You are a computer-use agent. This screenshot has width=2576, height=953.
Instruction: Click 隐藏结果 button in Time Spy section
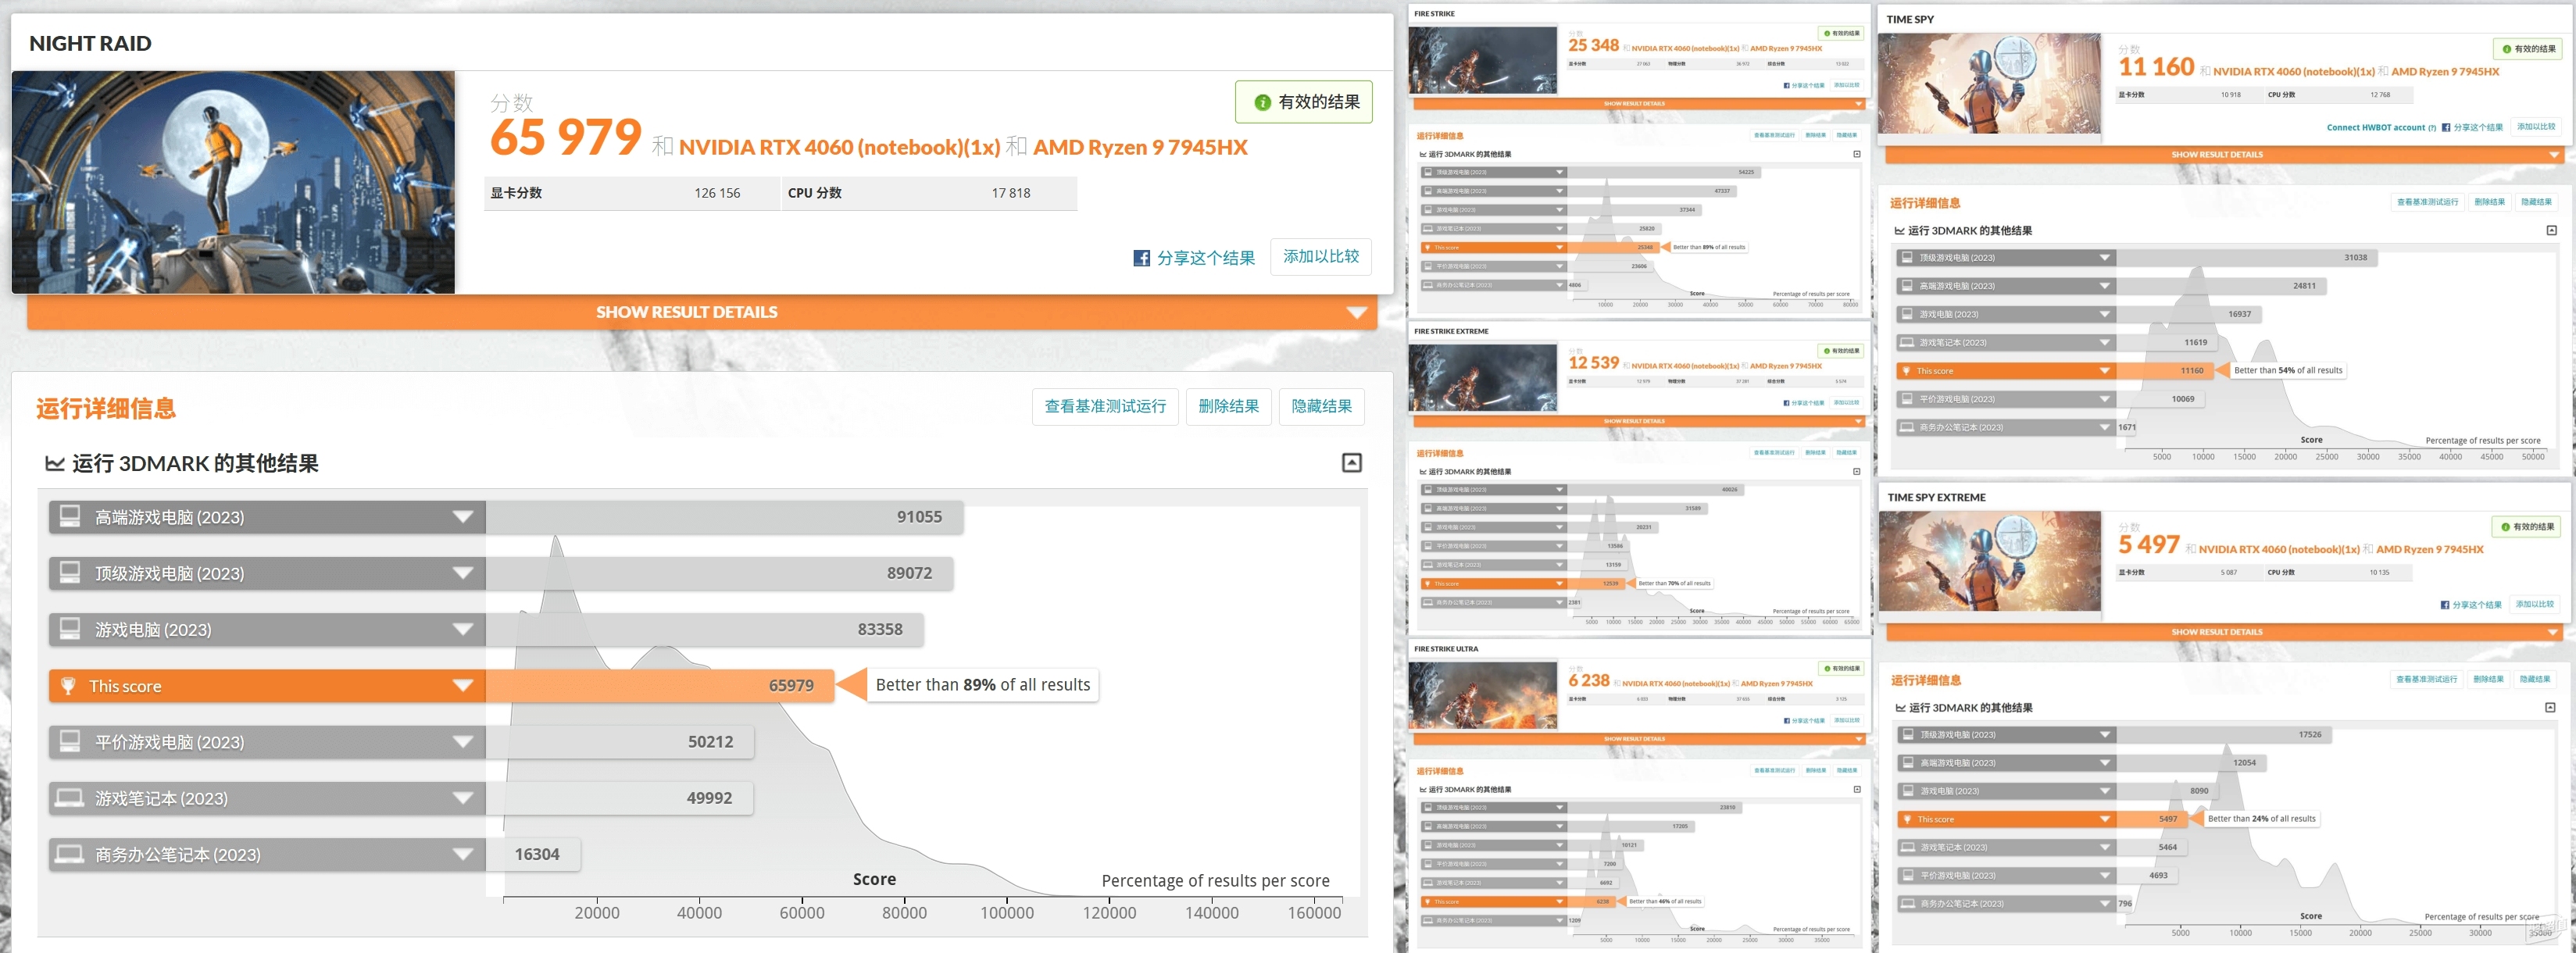[2536, 202]
